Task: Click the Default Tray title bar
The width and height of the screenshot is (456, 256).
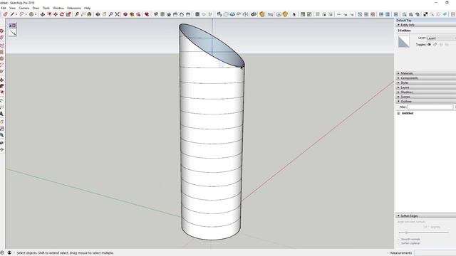Action: coord(425,21)
